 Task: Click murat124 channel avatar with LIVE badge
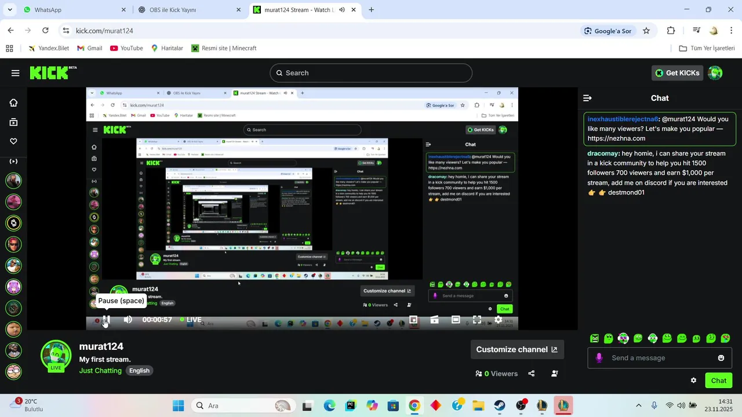[56, 355]
